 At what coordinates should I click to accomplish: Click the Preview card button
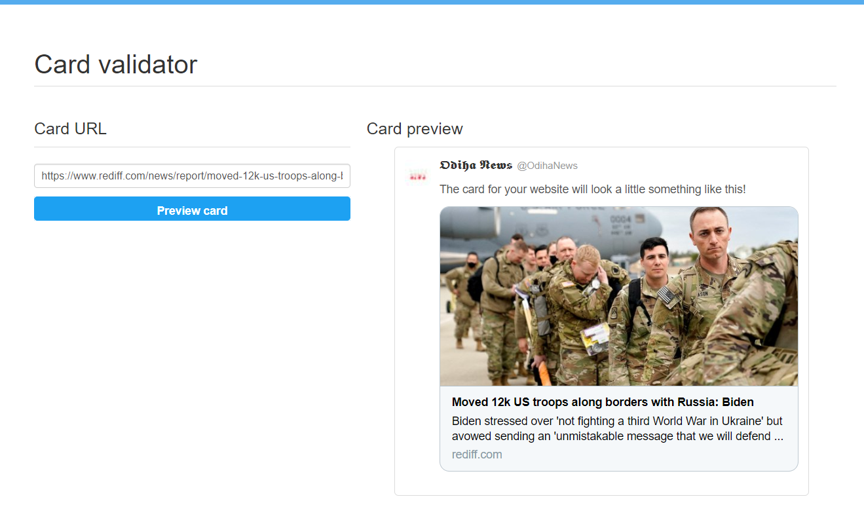[x=192, y=209]
